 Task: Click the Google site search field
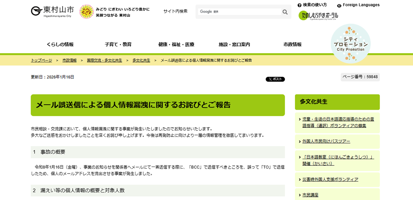pyautogui.click(x=238, y=12)
